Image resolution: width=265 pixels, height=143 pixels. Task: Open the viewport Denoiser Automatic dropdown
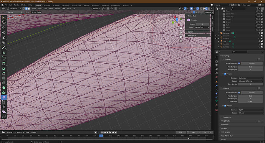[x=250, y=78]
